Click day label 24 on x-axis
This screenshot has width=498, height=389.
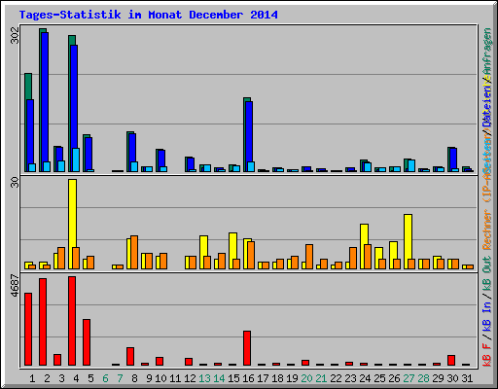click(365, 378)
